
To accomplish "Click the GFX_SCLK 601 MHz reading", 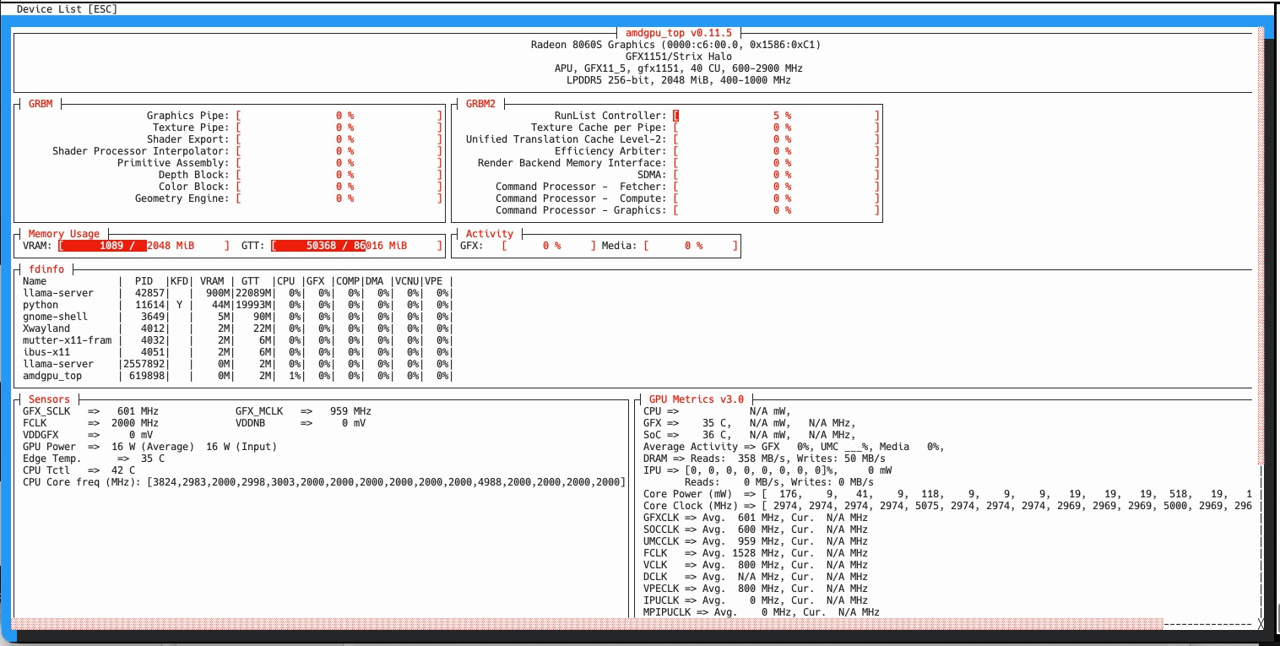I will [x=90, y=411].
